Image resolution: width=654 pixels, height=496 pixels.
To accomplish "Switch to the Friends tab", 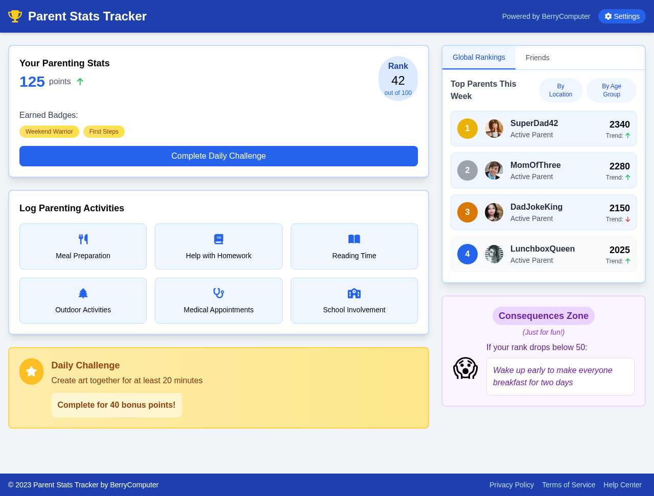I will (x=538, y=58).
